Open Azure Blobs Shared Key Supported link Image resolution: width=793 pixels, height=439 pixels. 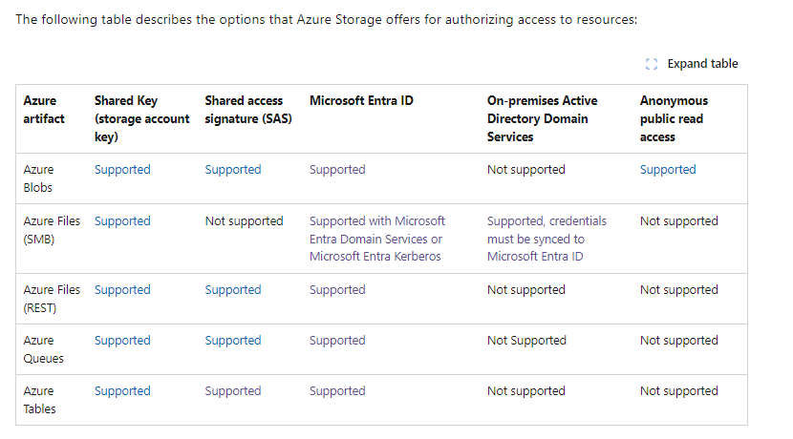[122, 169]
